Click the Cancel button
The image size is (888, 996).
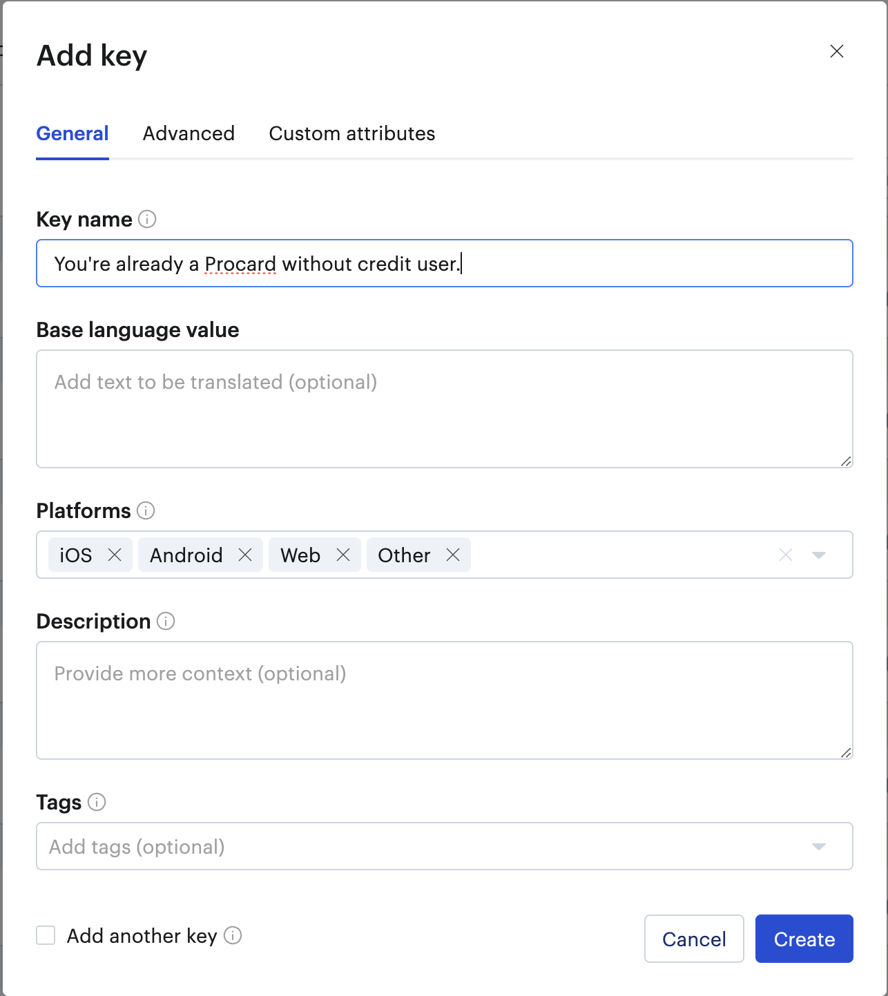click(694, 939)
